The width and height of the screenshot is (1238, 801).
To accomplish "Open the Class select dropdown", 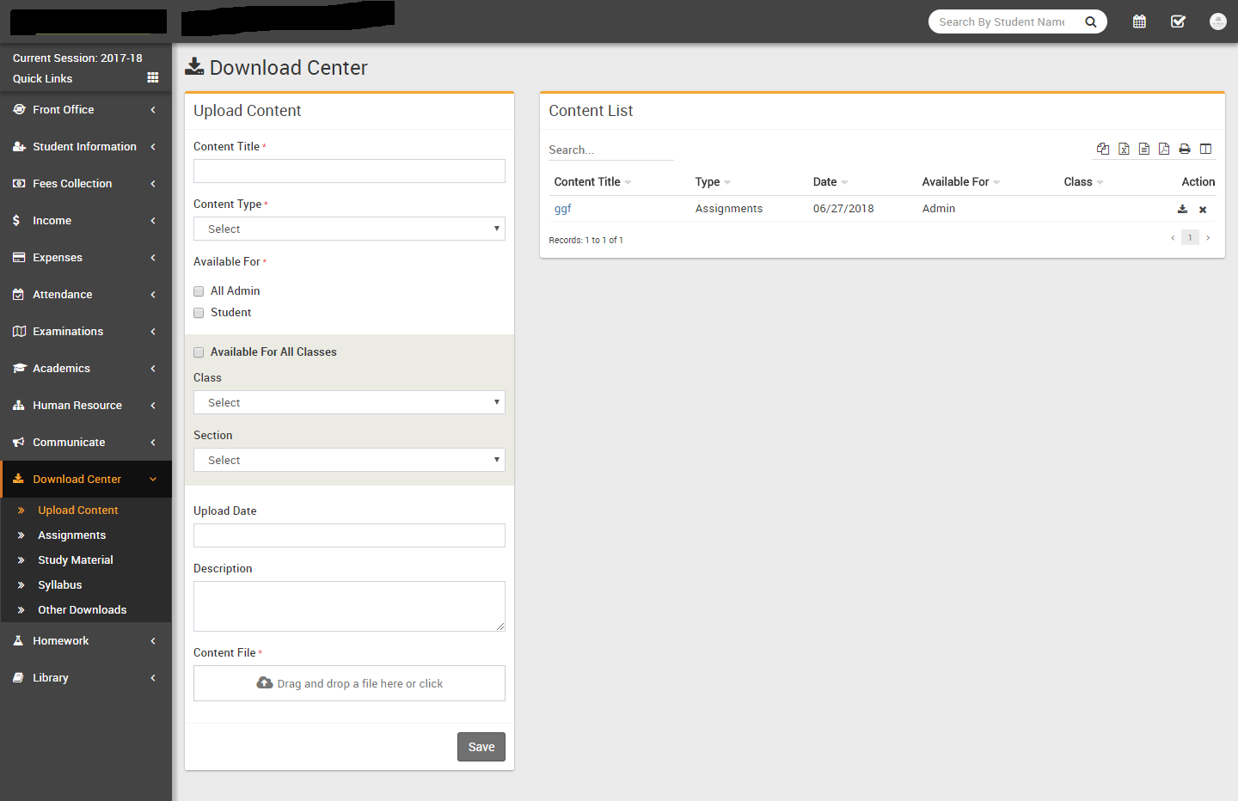I will pos(349,402).
